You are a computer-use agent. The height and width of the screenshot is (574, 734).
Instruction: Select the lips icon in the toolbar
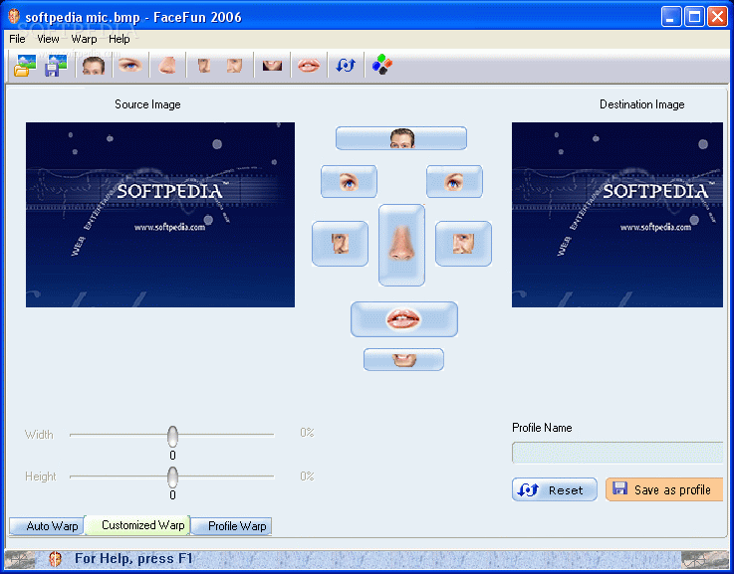pos(309,66)
